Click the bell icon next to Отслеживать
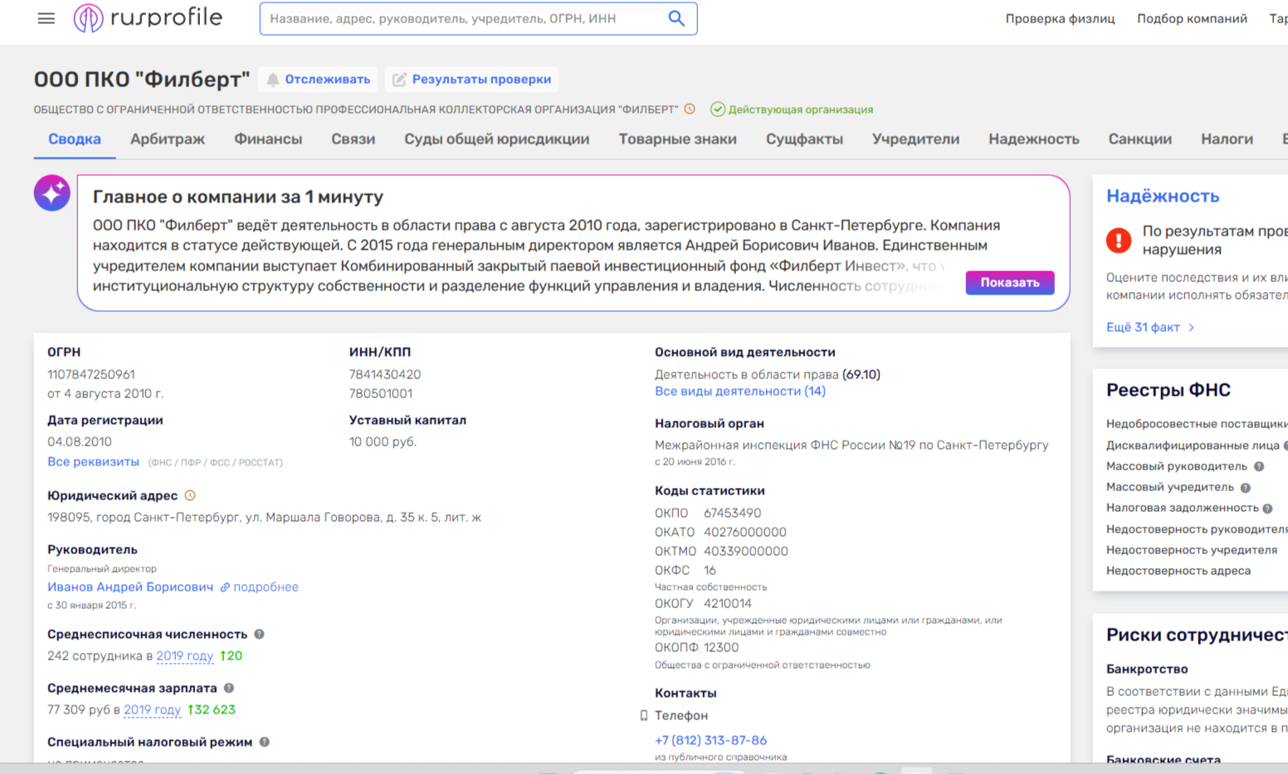 pos(272,80)
